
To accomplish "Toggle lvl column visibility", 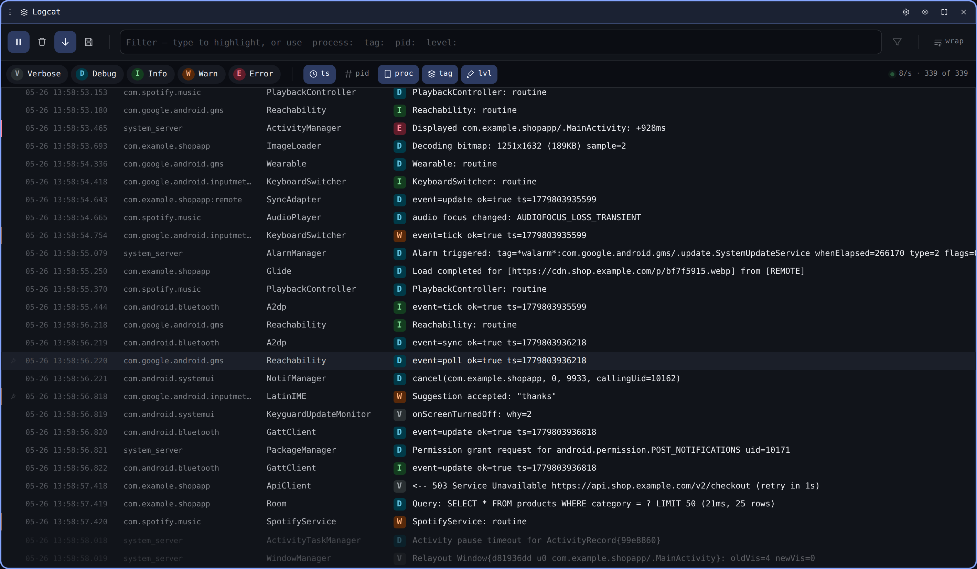I will (479, 74).
